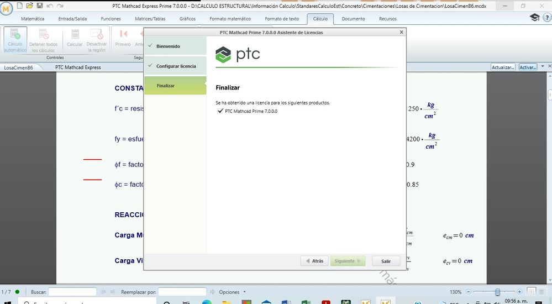Image resolution: width=552 pixels, height=304 pixels.
Task: Click the Open file folder icon
Action: click(x=30, y=6)
